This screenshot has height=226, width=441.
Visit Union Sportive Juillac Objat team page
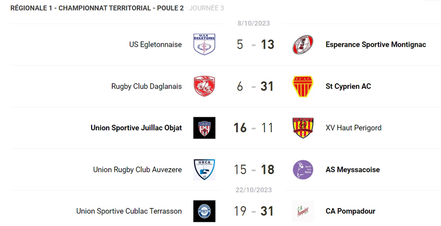[x=136, y=128]
